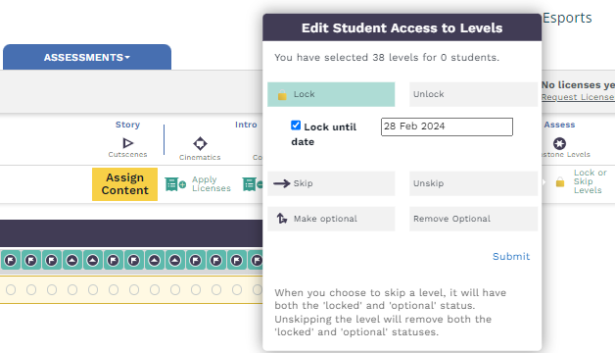615x353 pixels.
Task: Select the first empty circle in the student row
Action: tap(11, 290)
